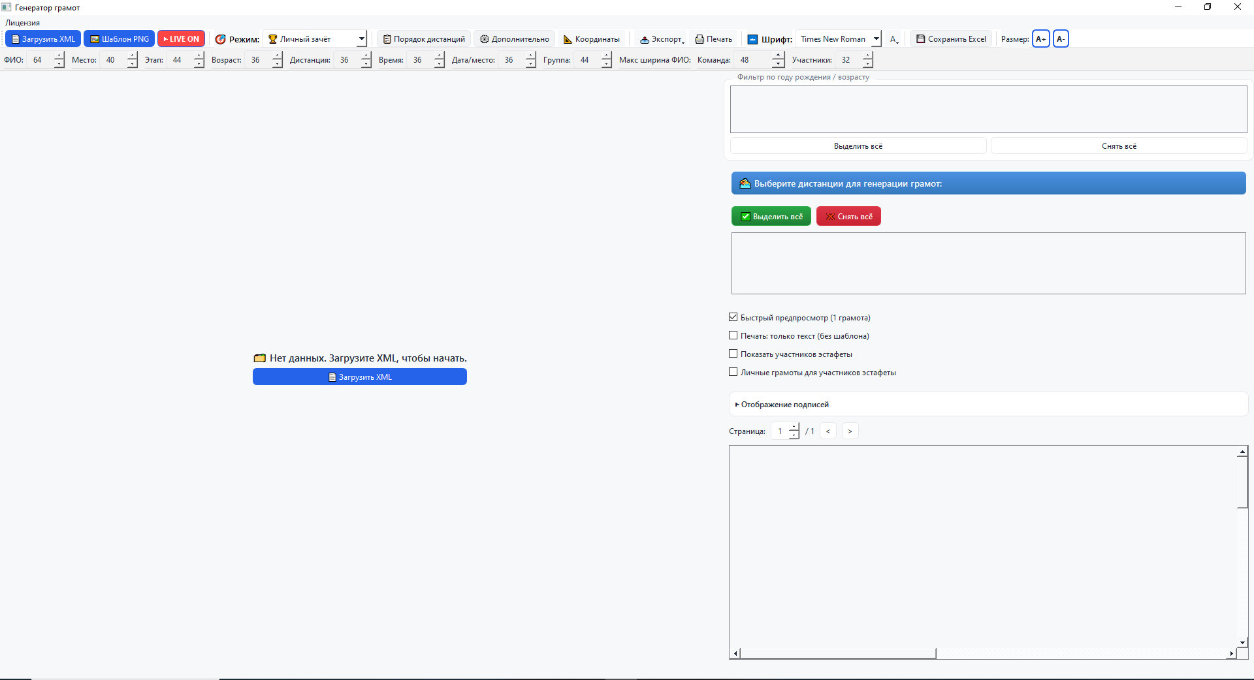Screen dimensions: 1254x680
Task: Enable Печать: только текст checkbox
Action: (x=733, y=335)
